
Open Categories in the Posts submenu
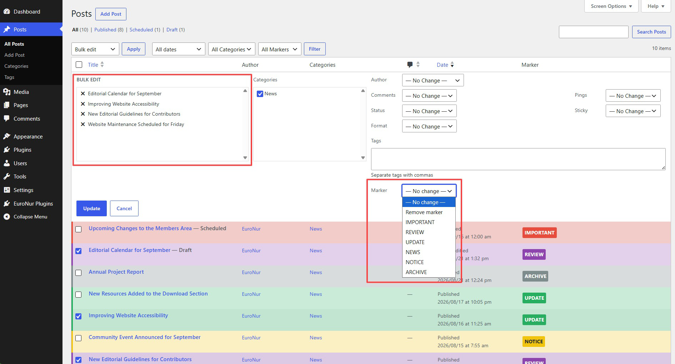coord(16,66)
